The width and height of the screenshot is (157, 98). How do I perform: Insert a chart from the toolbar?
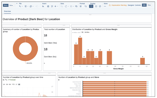coord(43,6)
